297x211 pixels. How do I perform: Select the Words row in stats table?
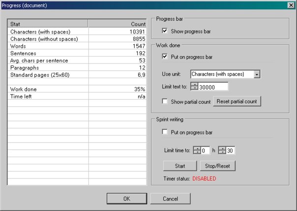[x=48, y=46]
